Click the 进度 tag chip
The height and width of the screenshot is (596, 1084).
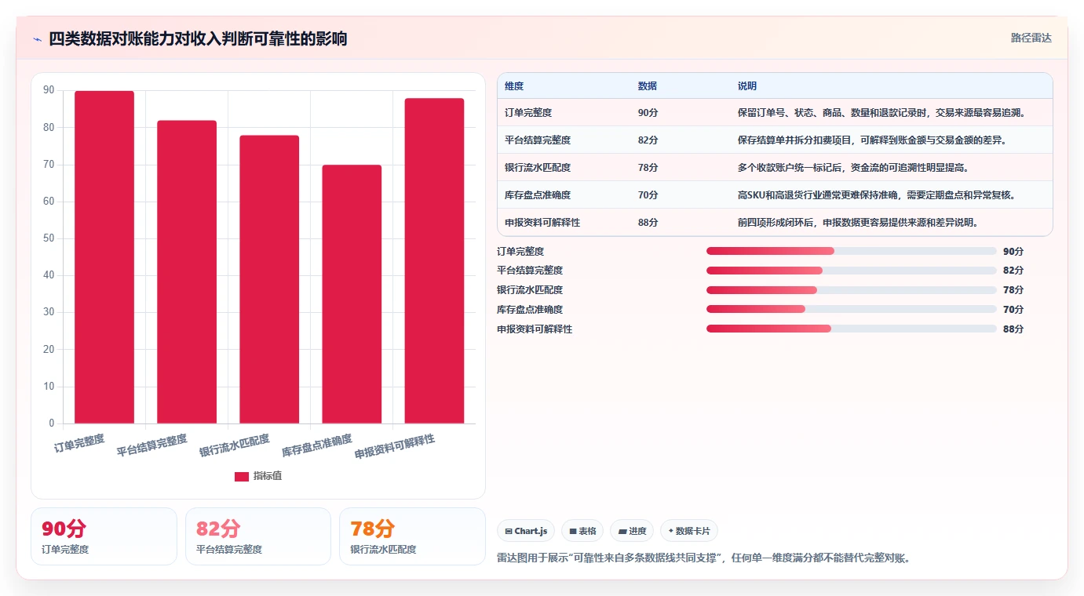632,531
